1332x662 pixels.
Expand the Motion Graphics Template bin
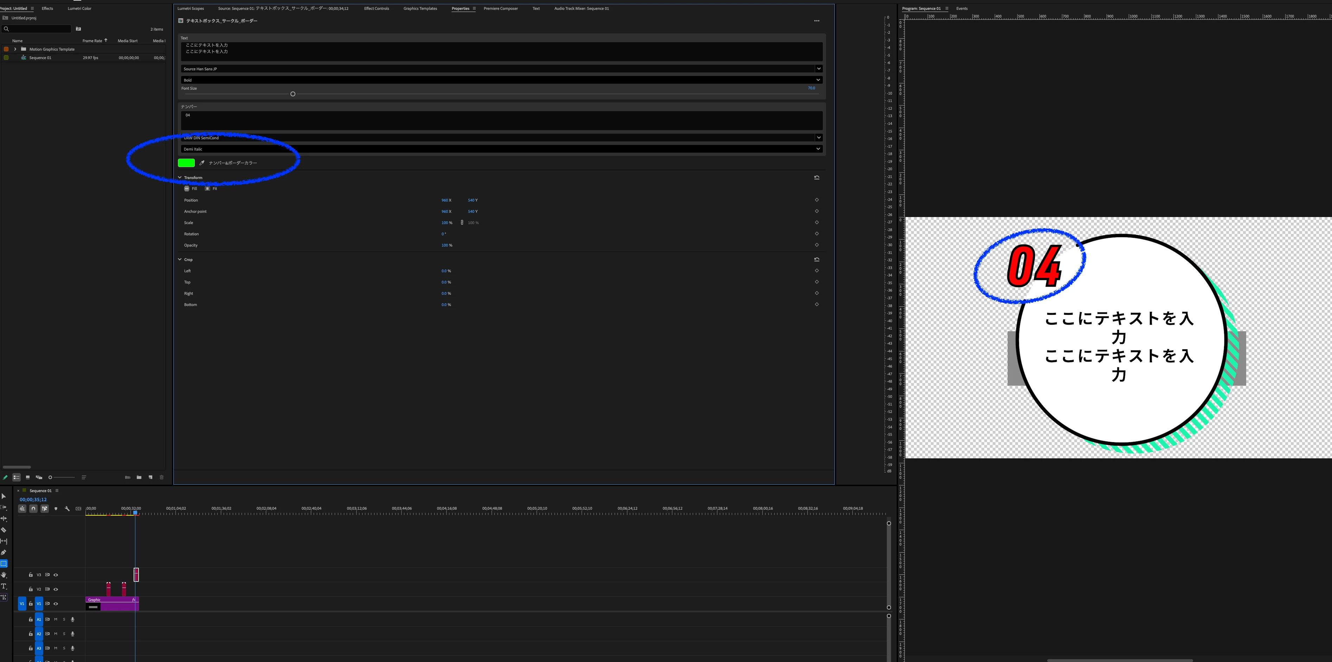point(15,49)
